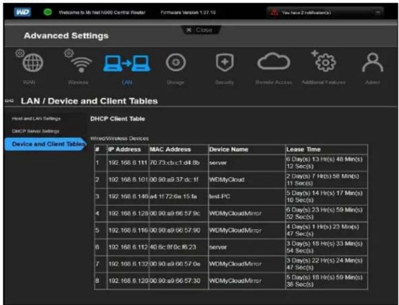Click MAC address 70:73:cb:c1:d4:8b
This screenshot has width=399, height=305.
pyautogui.click(x=175, y=163)
